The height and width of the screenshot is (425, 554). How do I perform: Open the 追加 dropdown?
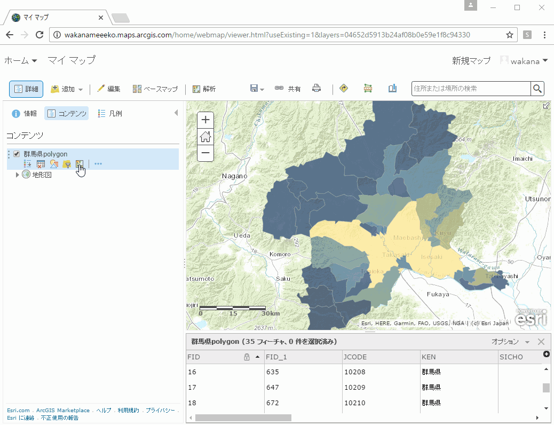(x=67, y=89)
